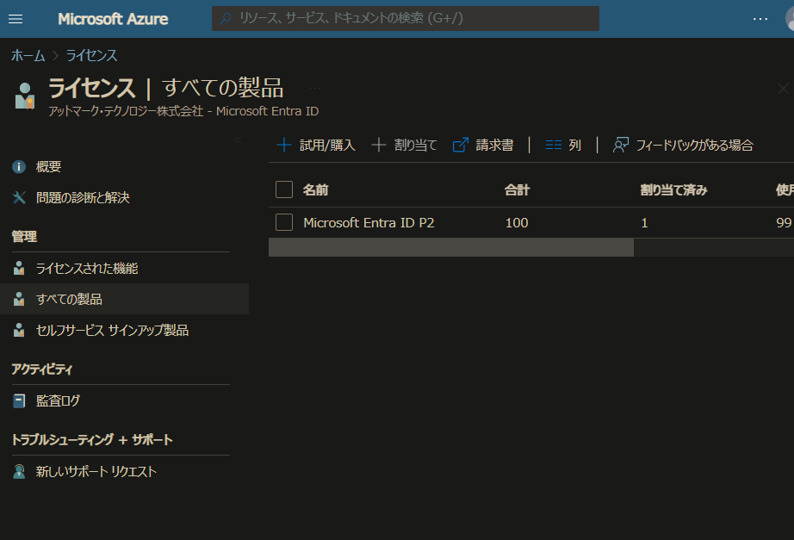Click 試用/購入 toolbar button
The image size is (794, 540).
pyautogui.click(x=316, y=145)
